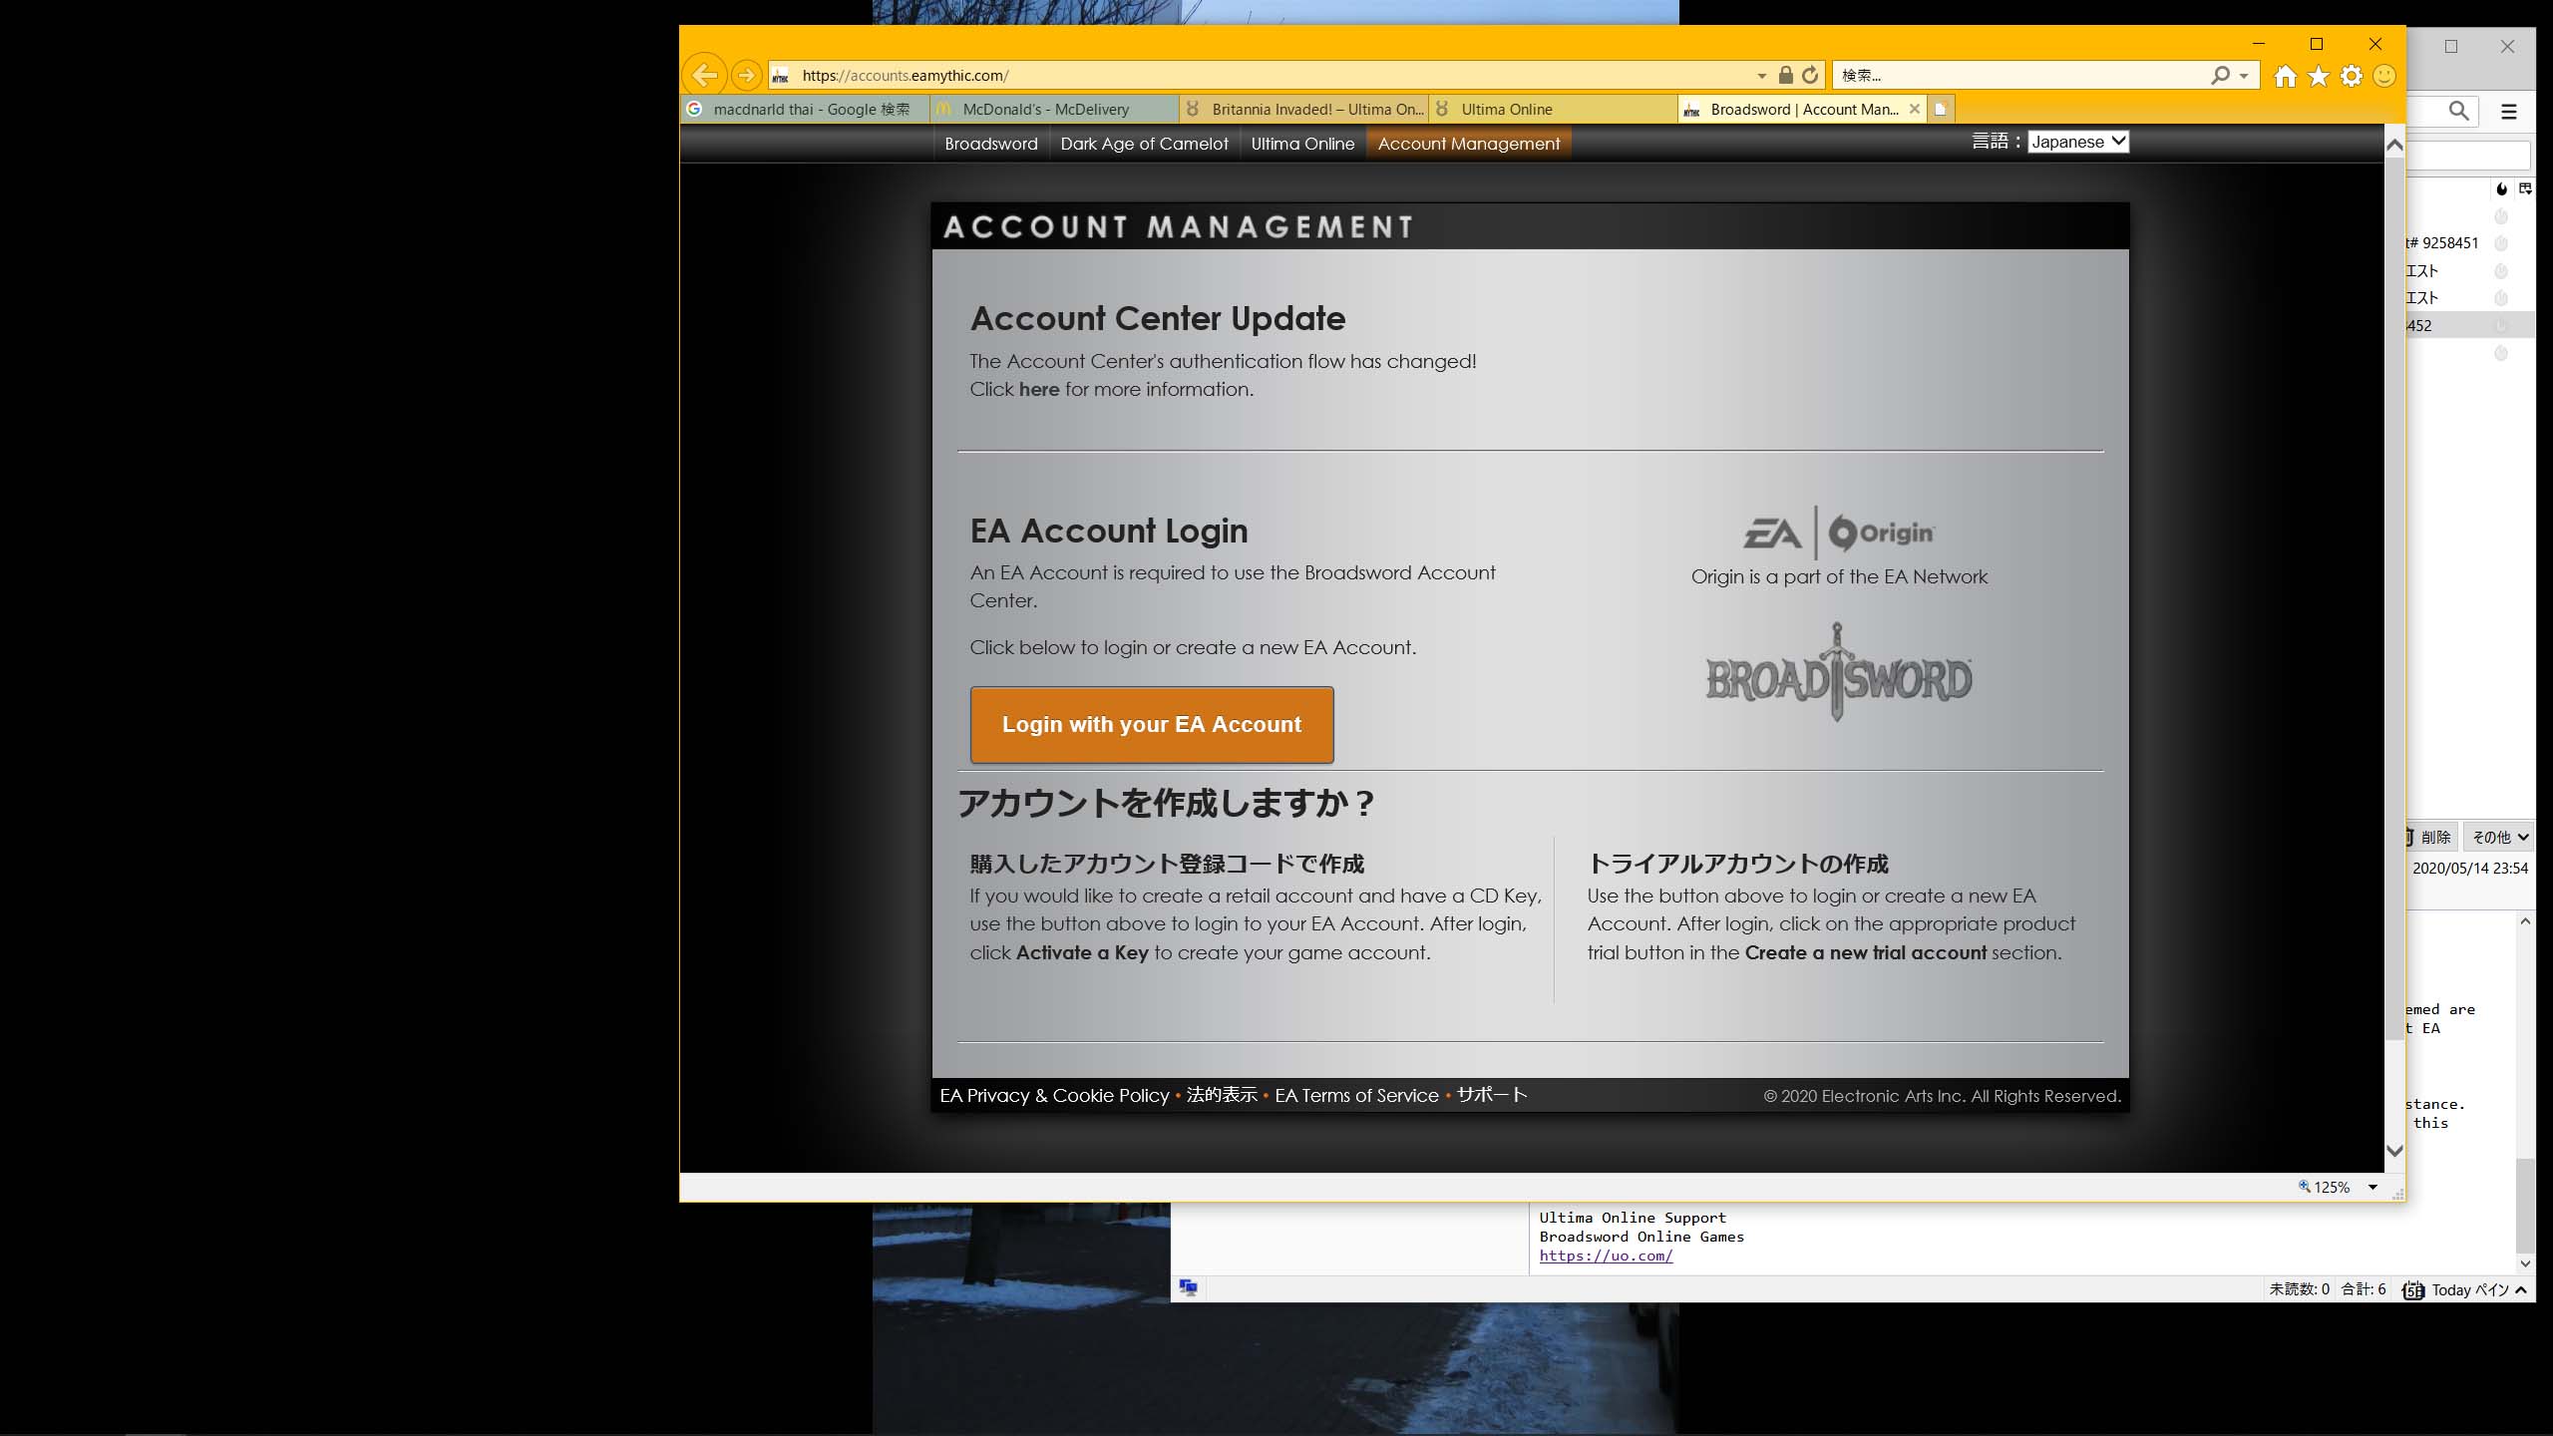2553x1436 pixels.
Task: Click the トライアルアカウントの作成 heading
Action: click(1737, 864)
